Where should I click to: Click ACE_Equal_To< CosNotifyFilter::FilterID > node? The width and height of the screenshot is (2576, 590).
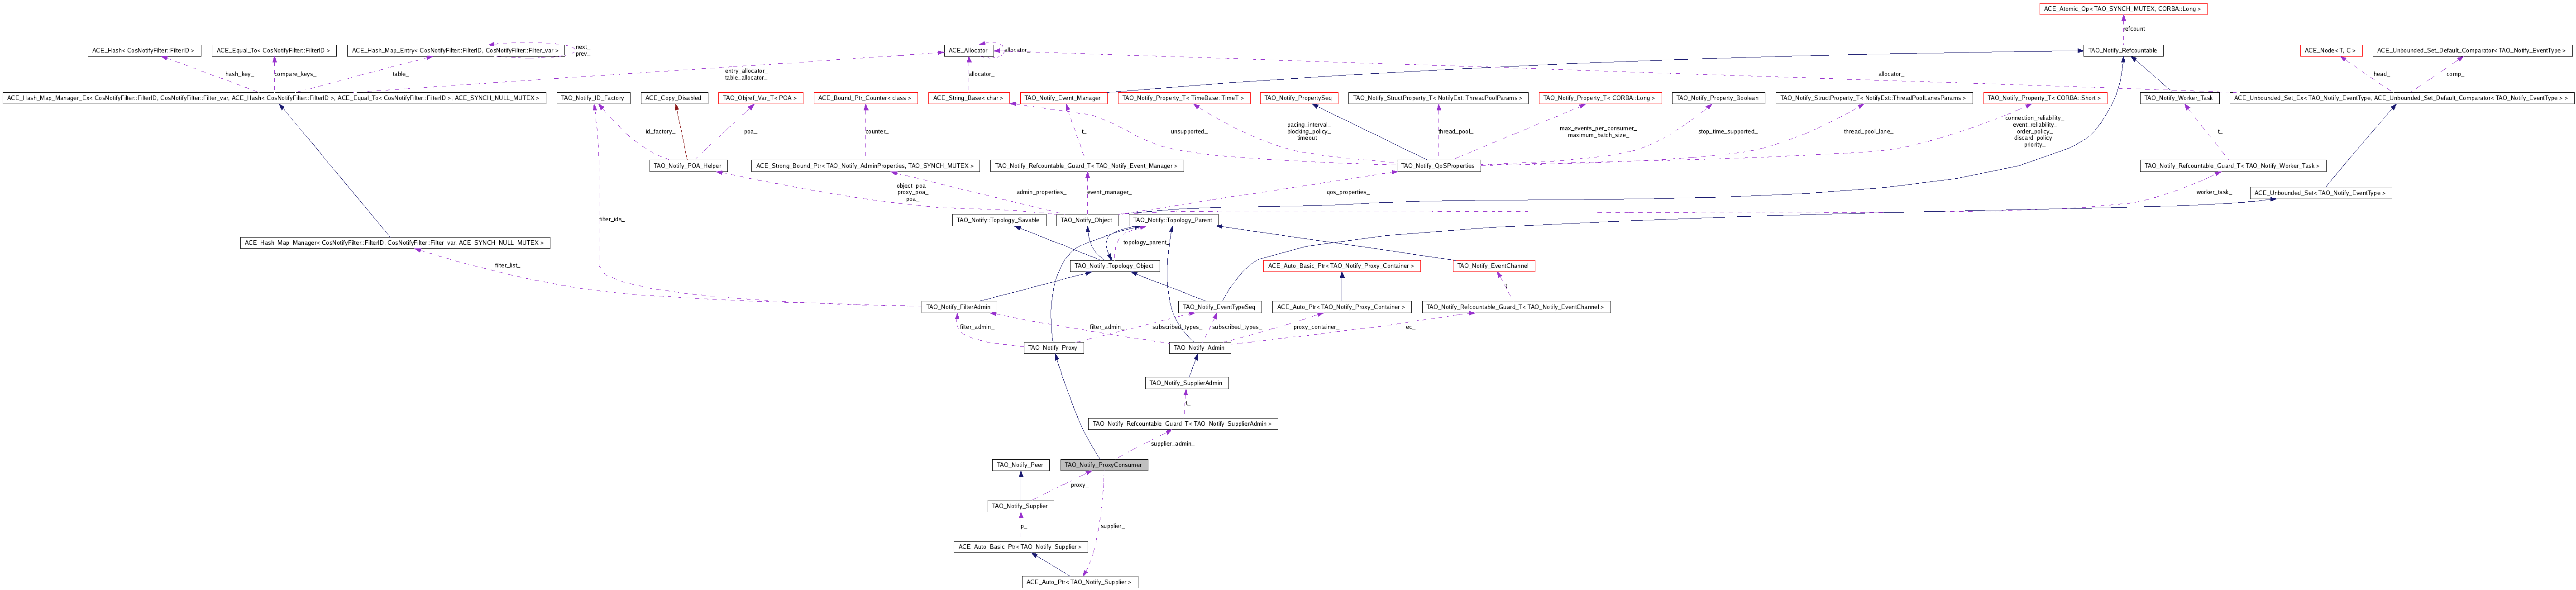coord(273,50)
